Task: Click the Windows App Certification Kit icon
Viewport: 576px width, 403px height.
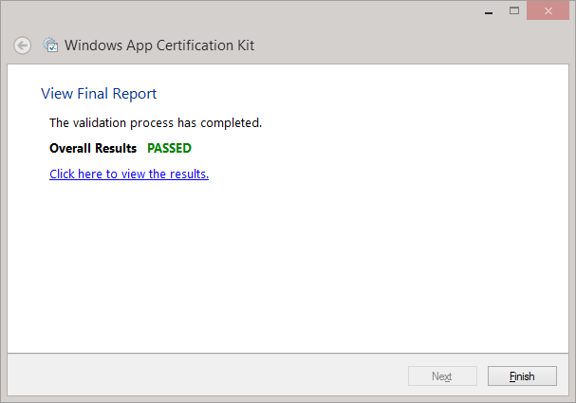Action: point(51,46)
